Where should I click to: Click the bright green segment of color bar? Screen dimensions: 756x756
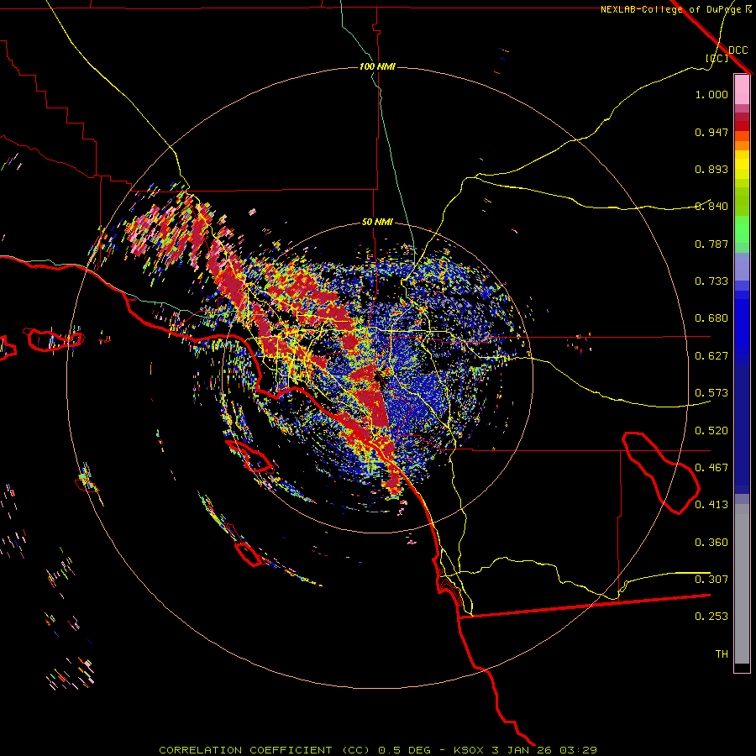(742, 230)
